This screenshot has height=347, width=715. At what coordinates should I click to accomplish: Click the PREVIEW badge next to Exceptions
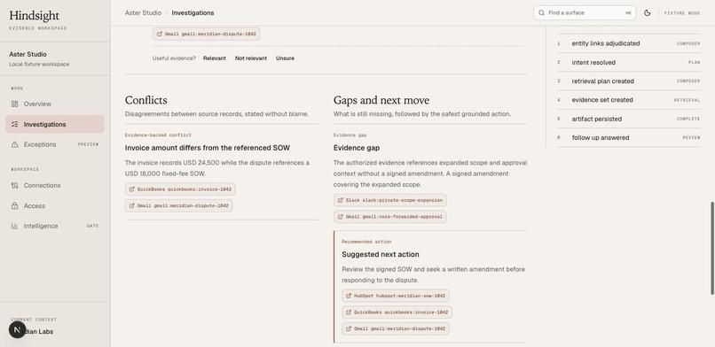click(x=88, y=144)
